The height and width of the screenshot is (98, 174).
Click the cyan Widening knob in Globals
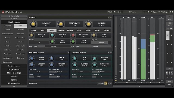(x=52, y=35)
